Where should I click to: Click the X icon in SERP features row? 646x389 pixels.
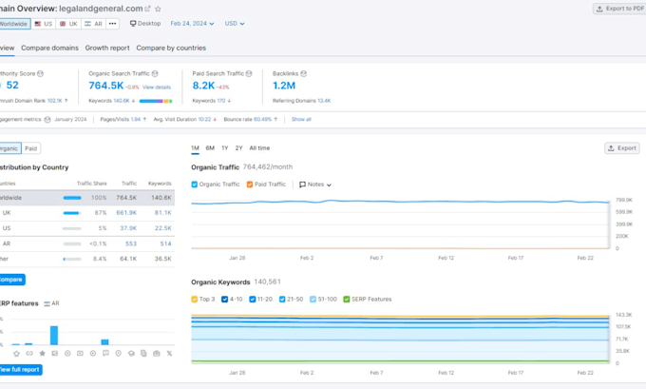click(169, 354)
